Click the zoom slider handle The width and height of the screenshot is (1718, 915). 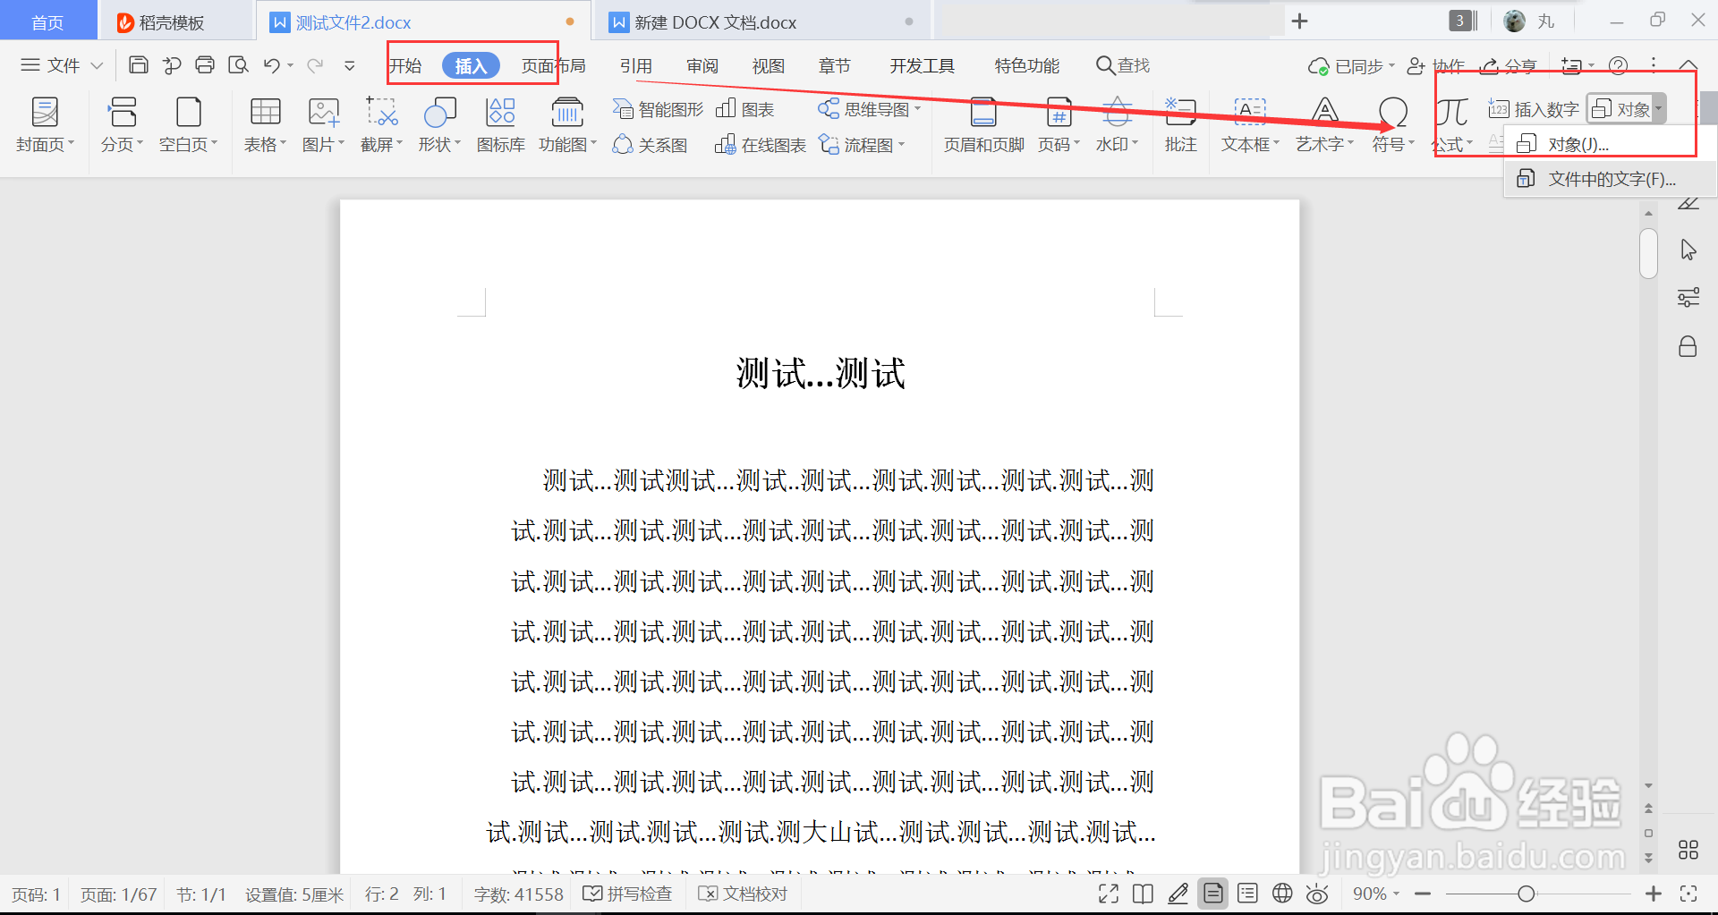1527,894
